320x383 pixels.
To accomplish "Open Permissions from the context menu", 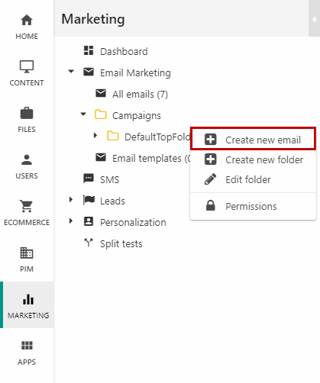I will (253, 206).
